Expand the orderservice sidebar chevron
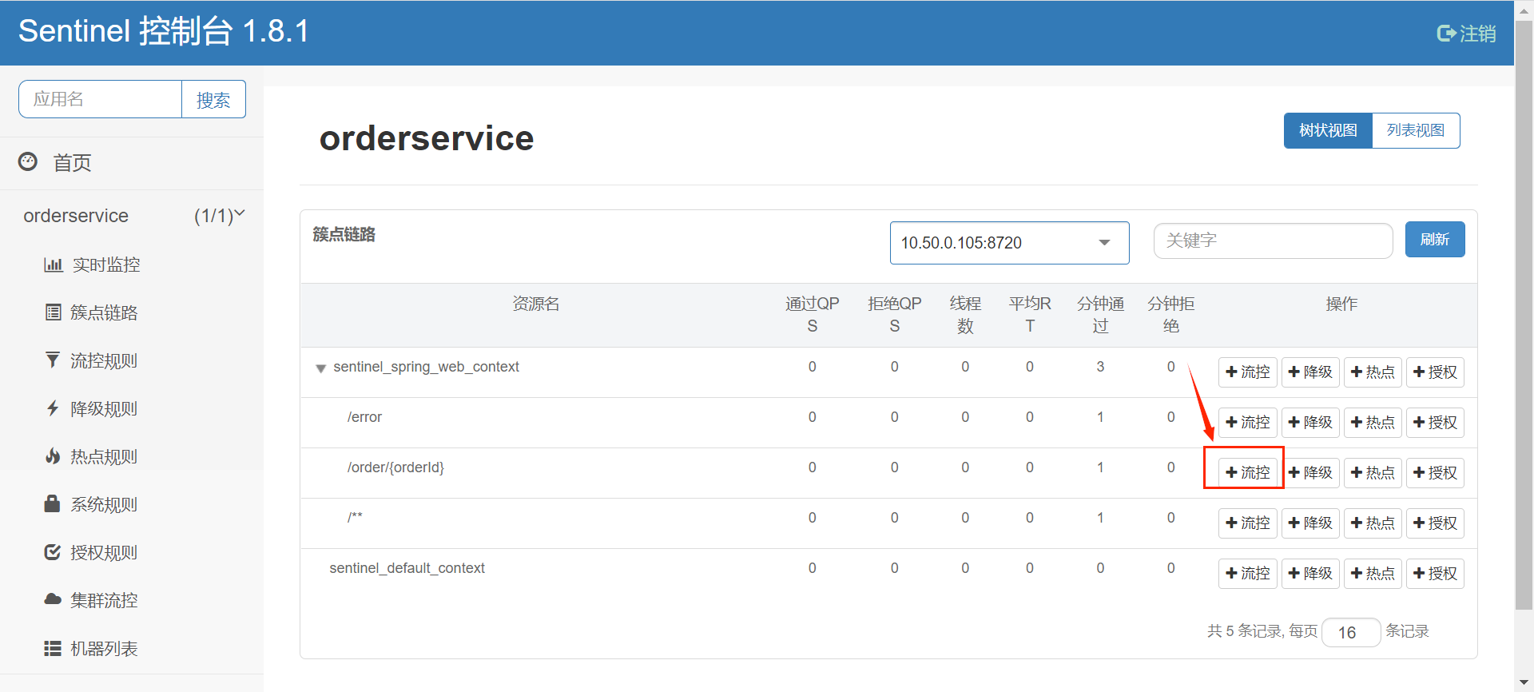Image resolution: width=1534 pixels, height=692 pixels. coord(239,214)
